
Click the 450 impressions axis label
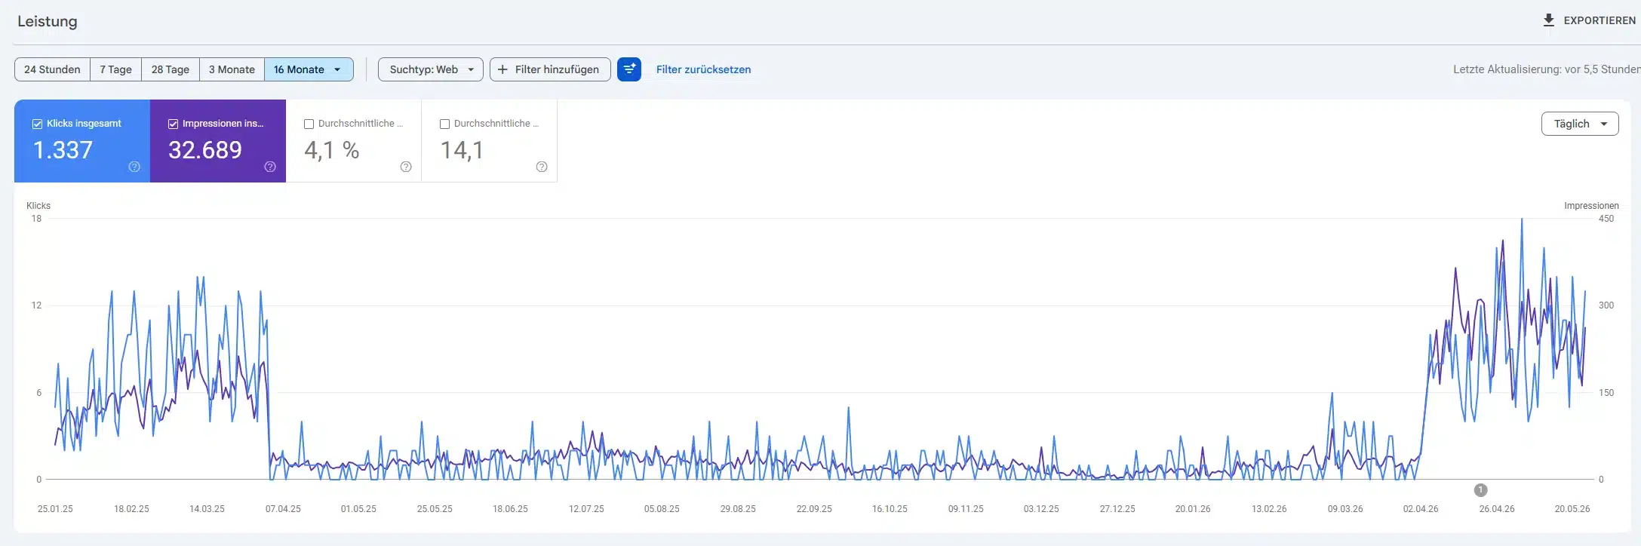coord(1606,219)
